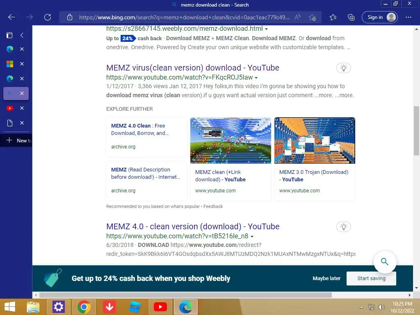This screenshot has height=315, width=420.
Task: Go back to the previous page
Action: [x=11, y=17]
